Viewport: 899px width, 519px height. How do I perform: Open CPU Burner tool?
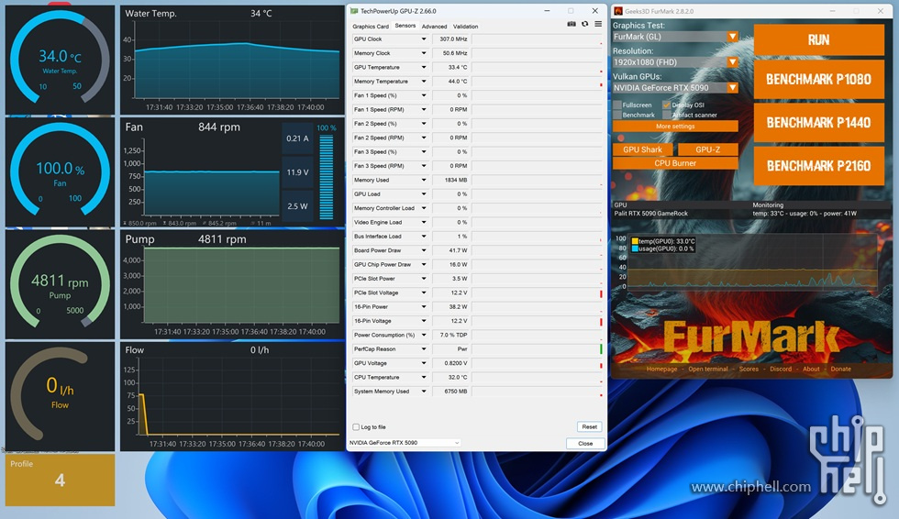coord(675,163)
